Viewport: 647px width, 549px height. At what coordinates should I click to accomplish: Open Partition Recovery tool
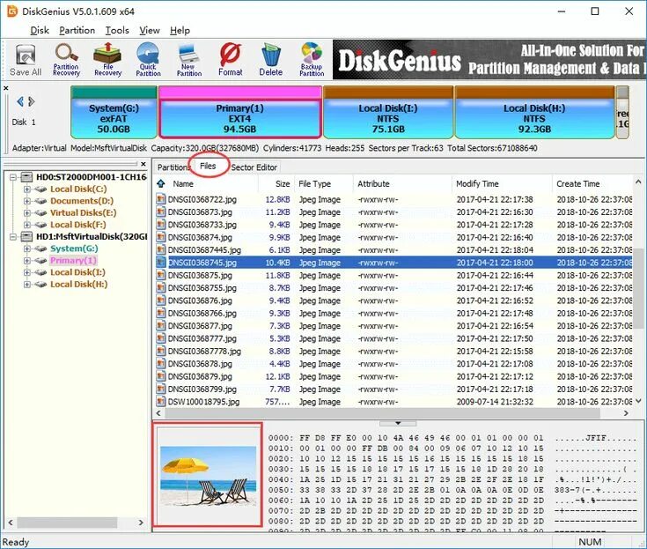point(66,60)
